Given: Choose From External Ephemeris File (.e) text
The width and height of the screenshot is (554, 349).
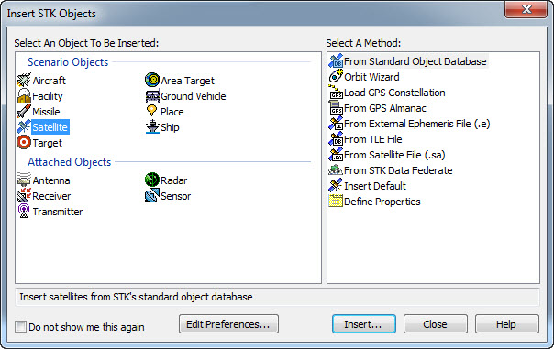Looking at the screenshot, I should [417, 124].
